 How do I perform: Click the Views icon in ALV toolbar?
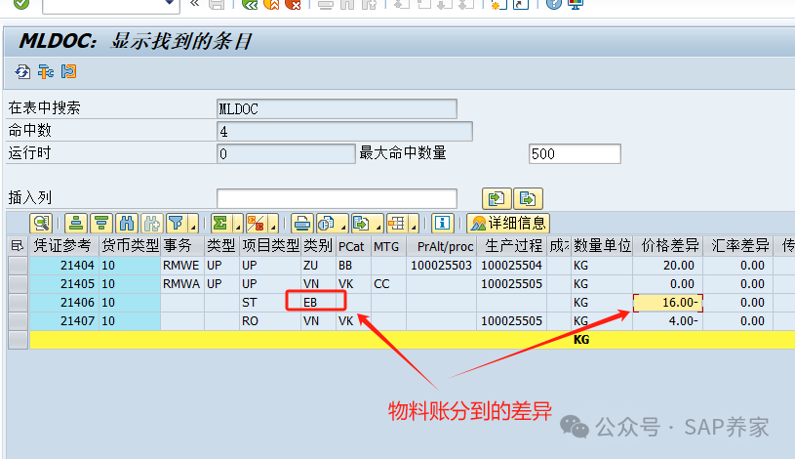326,223
